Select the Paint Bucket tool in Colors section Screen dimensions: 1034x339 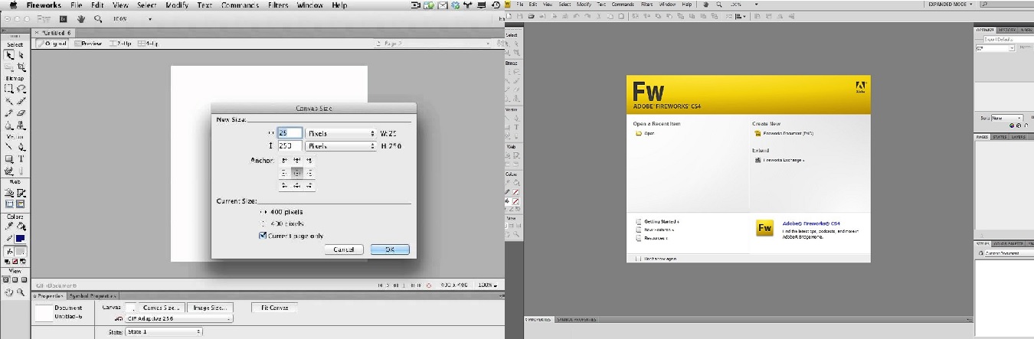21,227
